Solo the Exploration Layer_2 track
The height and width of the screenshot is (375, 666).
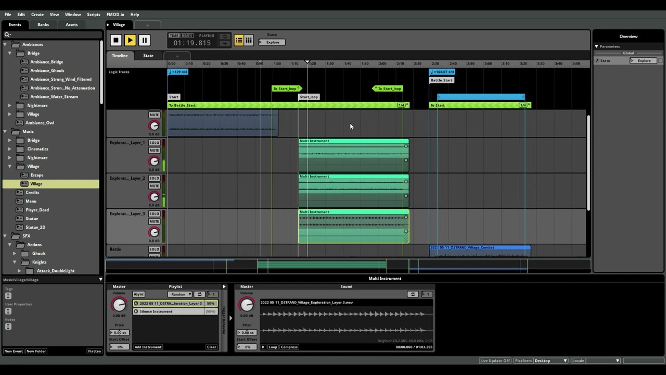tap(154, 178)
